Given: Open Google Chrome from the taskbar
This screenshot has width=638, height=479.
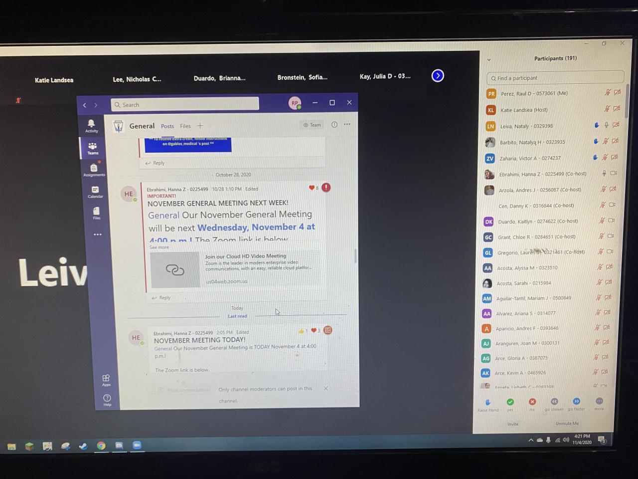Looking at the screenshot, I should point(101,446).
